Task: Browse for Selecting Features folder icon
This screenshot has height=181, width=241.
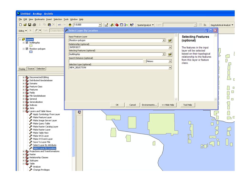Action: coord(170,54)
